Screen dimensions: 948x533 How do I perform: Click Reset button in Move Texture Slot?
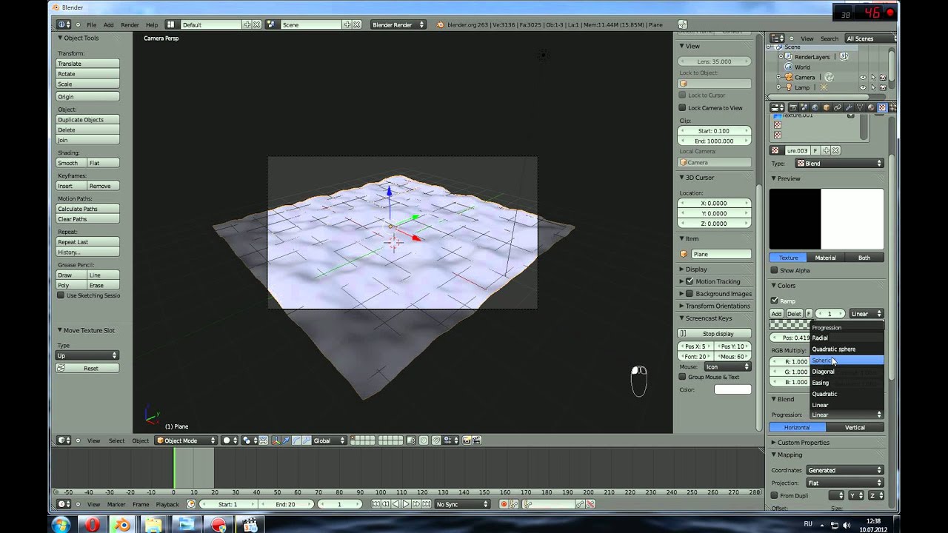[x=88, y=368]
